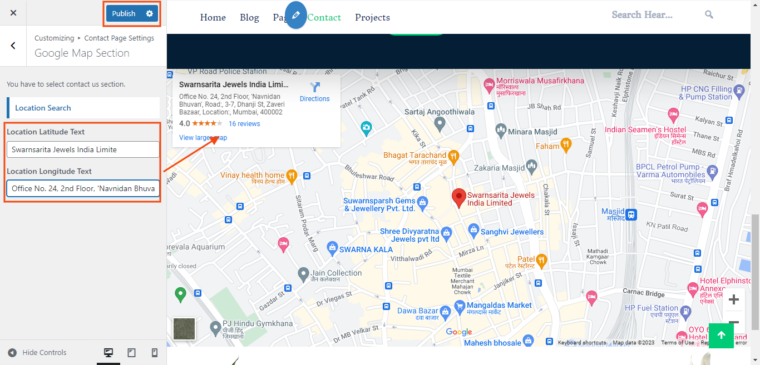Open the Home menu item
The image size is (760, 365).
click(x=213, y=17)
